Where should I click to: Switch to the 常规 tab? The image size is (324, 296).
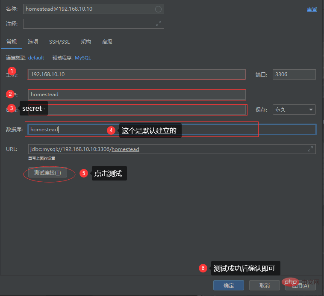12,41
